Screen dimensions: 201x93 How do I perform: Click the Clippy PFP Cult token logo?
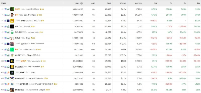(x=12, y=55)
